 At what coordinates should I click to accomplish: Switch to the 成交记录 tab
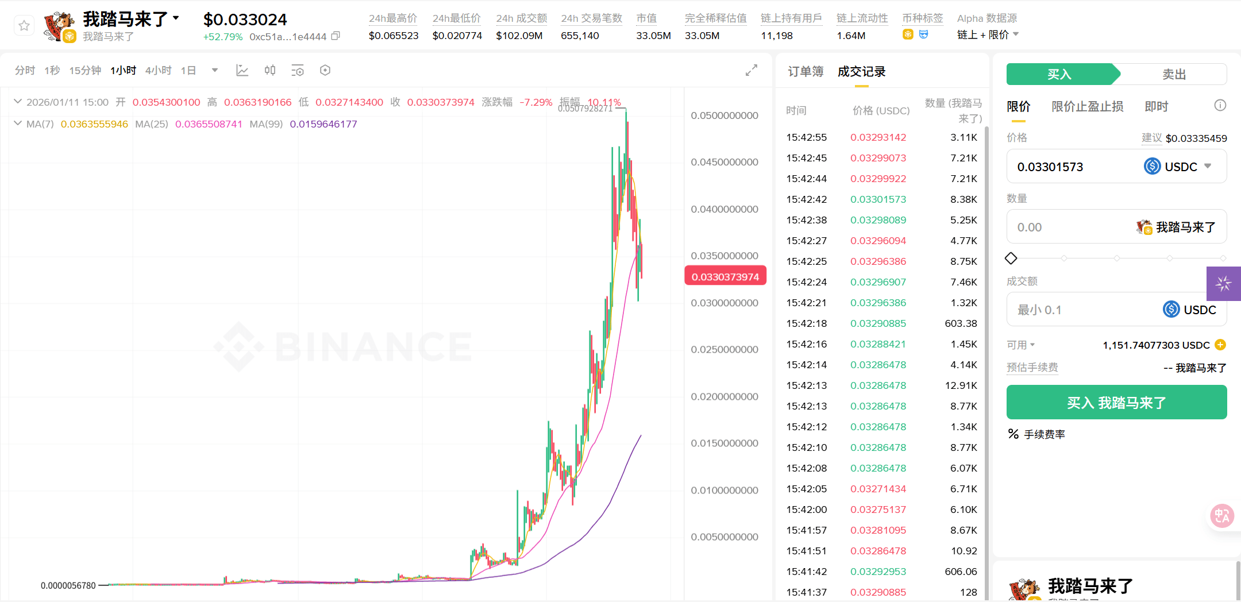(861, 71)
